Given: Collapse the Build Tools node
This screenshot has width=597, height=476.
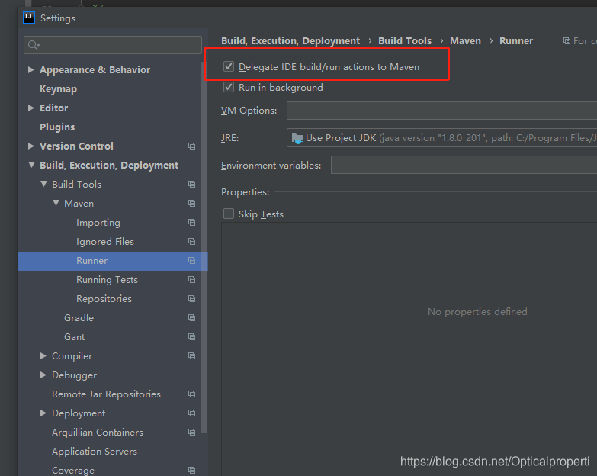Looking at the screenshot, I should (43, 184).
